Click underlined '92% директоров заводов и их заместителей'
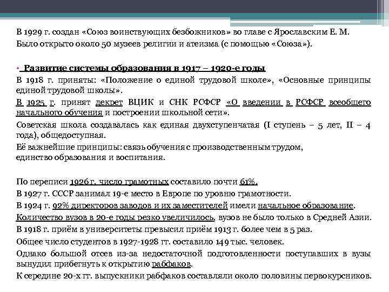389x292 pixels. [140, 205]
